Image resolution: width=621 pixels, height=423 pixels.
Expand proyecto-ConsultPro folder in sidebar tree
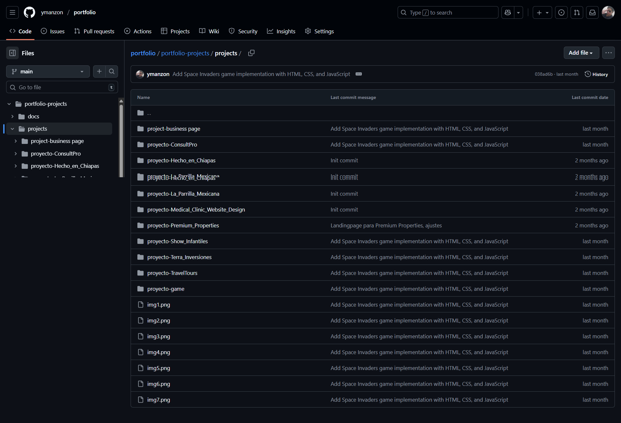click(16, 154)
